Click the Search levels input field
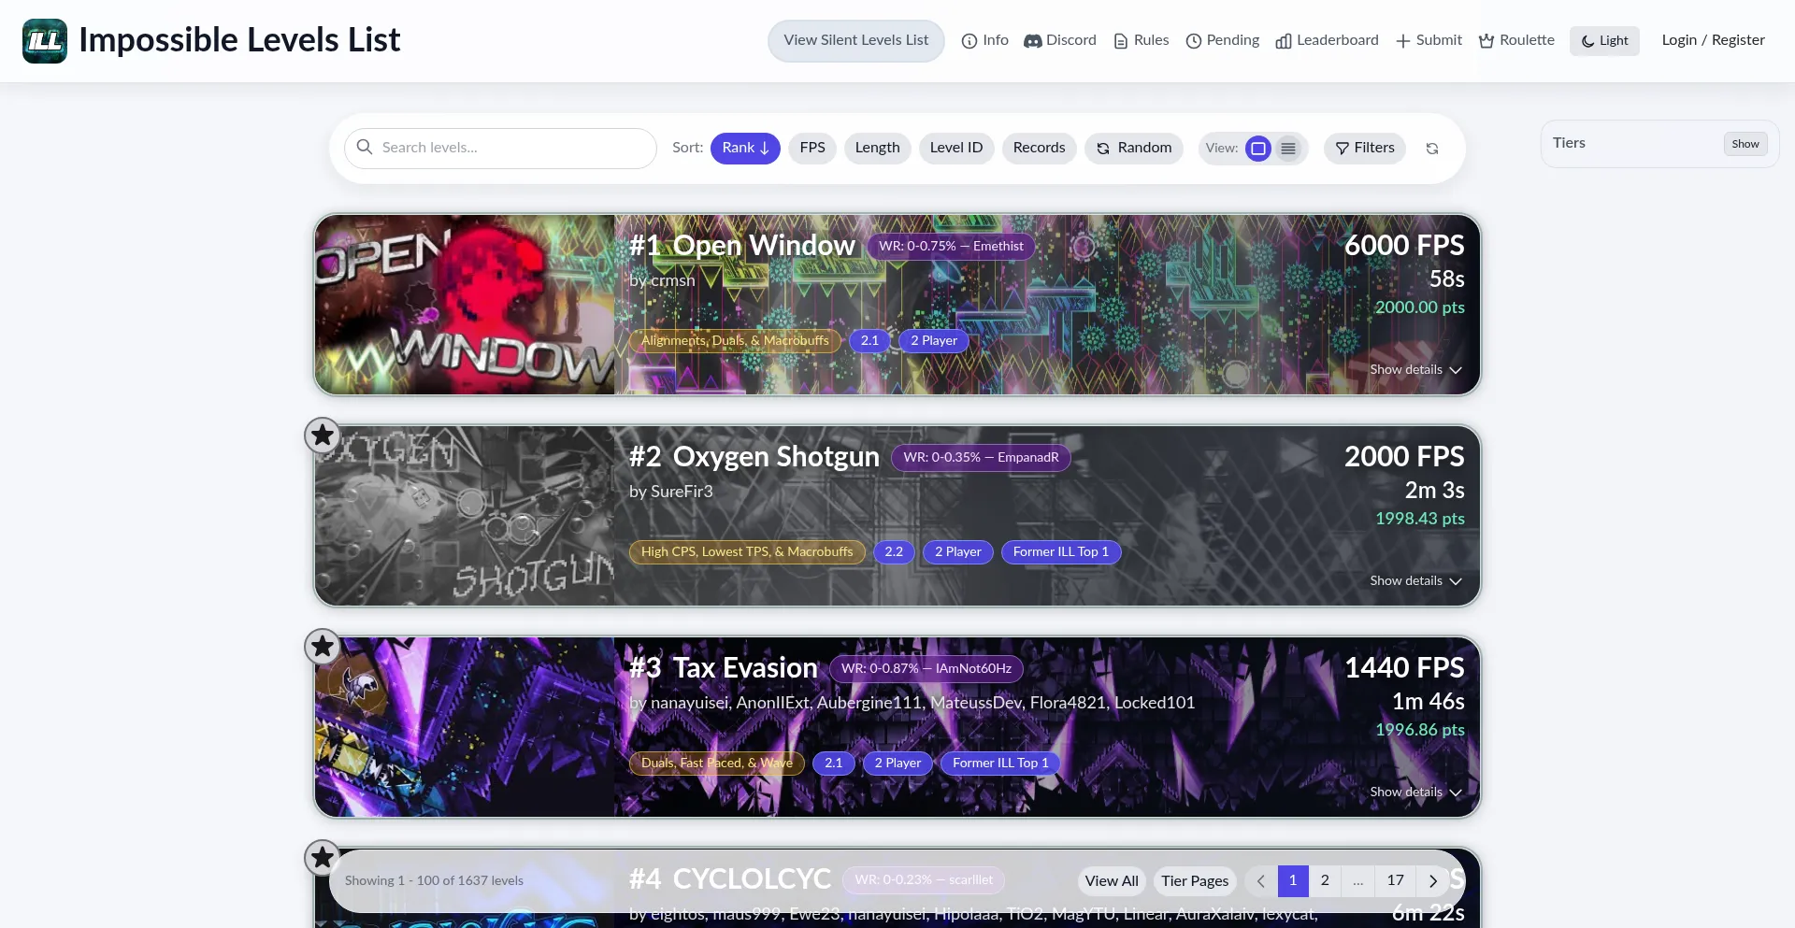The width and height of the screenshot is (1795, 928). click(x=500, y=148)
